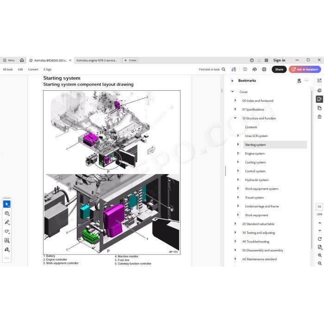Select the text box tool
This screenshot has height=324, width=324.
tap(7, 240)
